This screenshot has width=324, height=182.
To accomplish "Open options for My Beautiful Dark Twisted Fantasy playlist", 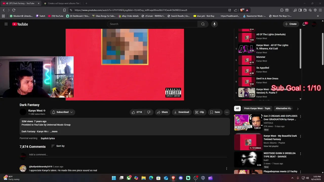I will point(300,136).
